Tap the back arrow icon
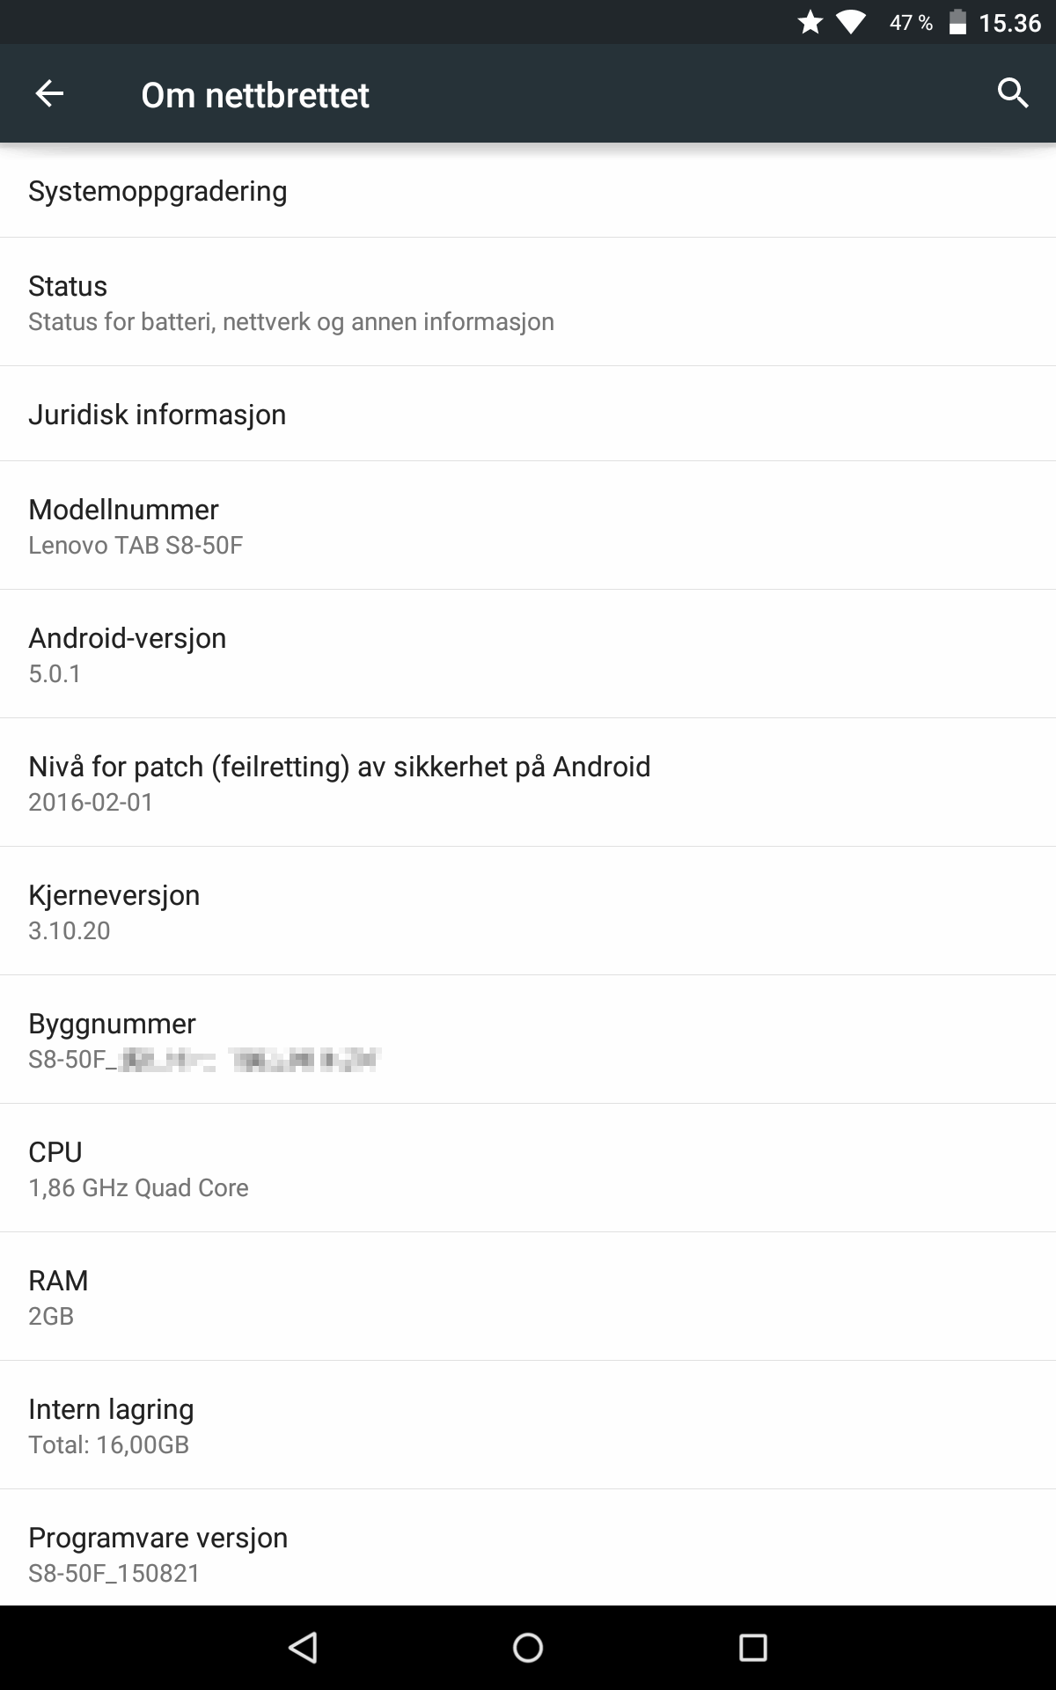 point(49,94)
